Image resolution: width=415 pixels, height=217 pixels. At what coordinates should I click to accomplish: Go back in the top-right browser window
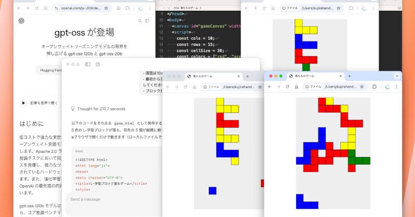[x=246, y=8]
